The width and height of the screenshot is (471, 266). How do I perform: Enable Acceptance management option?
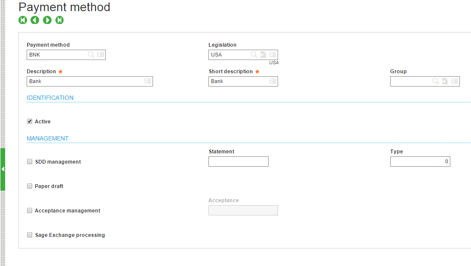[x=30, y=210]
